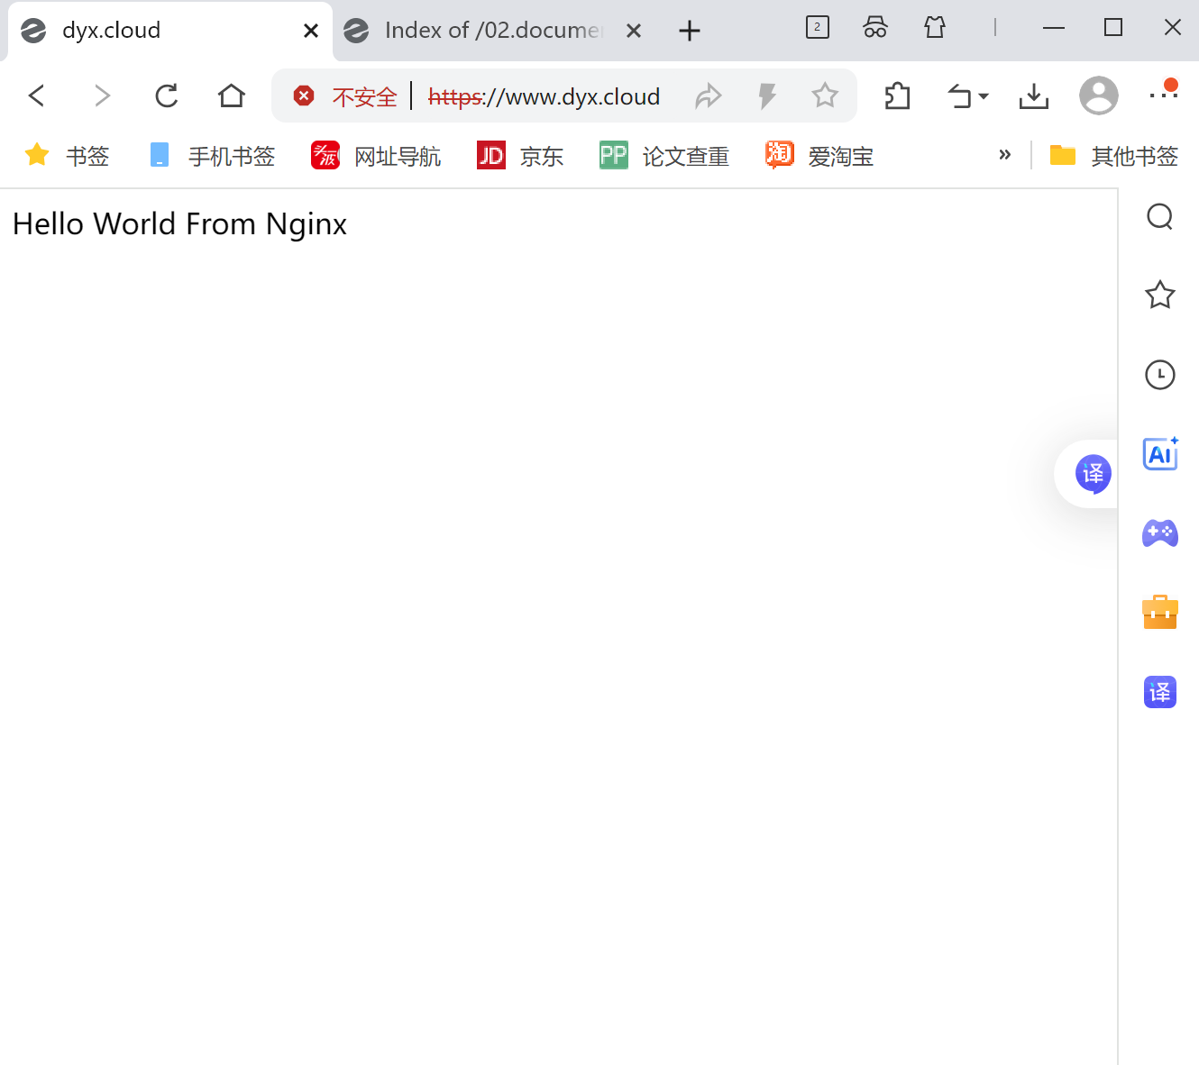Viewport: 1199px width, 1065px height.
Task: Expand the undo close tab dropdown arrow
Action: pos(984,96)
